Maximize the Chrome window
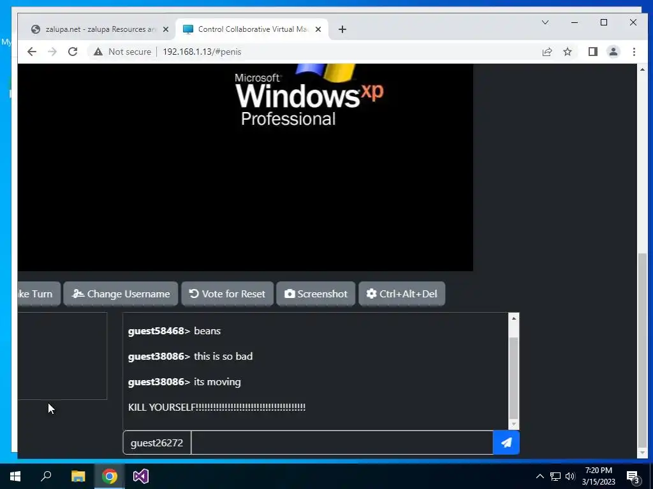Viewport: 653px width, 489px height. [604, 22]
